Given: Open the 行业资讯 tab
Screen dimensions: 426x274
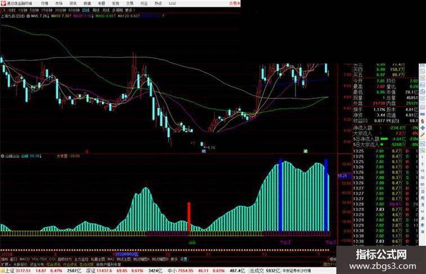Looking at the screenshot, I should (x=70, y=264).
